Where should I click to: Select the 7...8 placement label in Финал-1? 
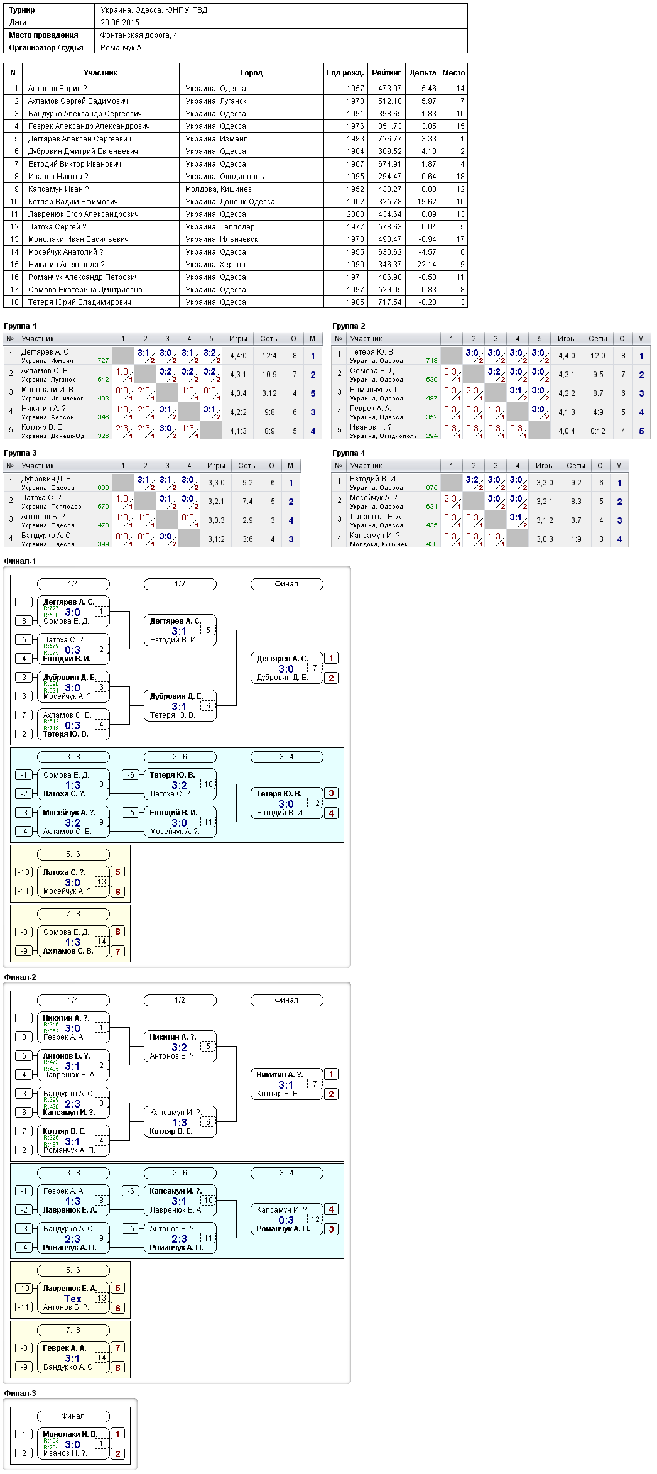pos(73,914)
